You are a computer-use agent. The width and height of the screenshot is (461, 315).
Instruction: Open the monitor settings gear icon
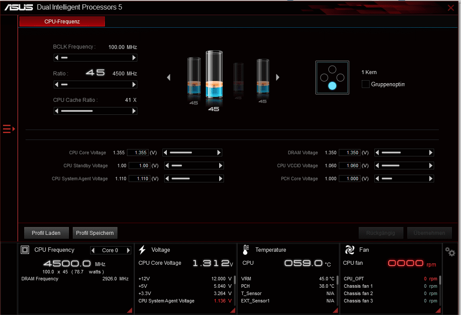point(450,252)
